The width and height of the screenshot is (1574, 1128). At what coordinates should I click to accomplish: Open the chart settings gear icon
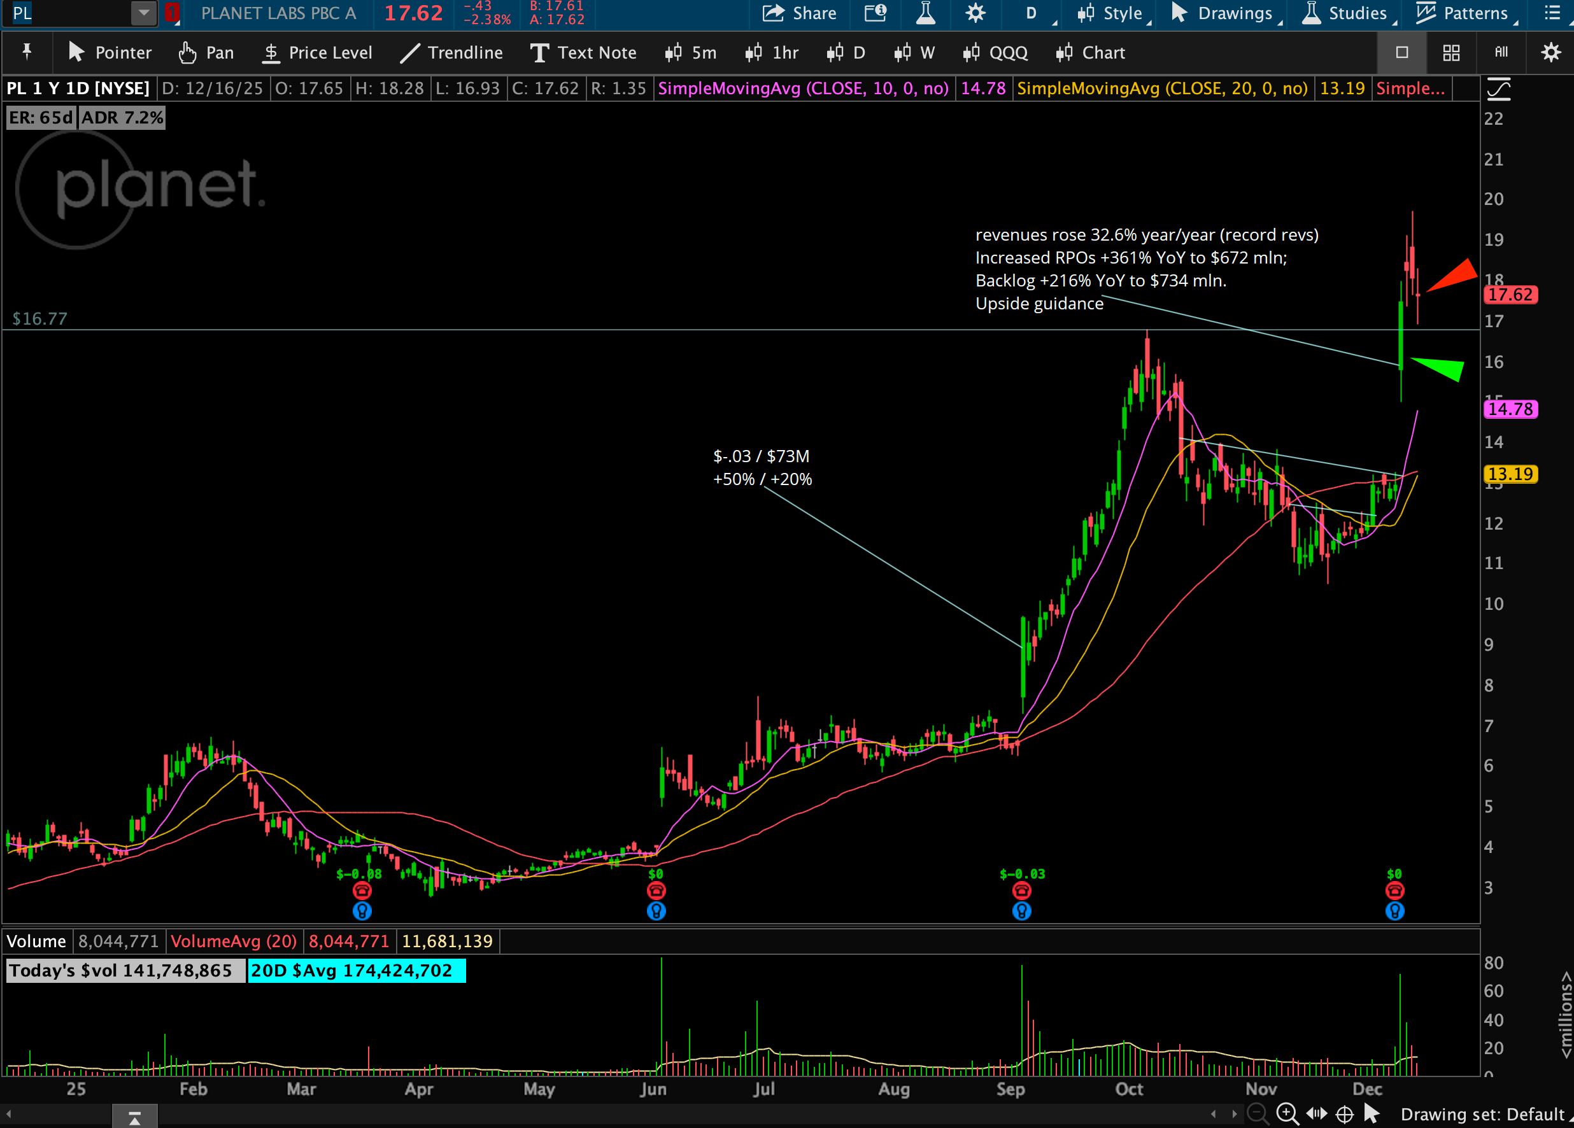click(975, 13)
